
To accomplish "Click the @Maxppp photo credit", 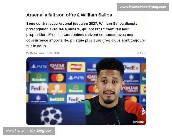I will click(138, 122).
